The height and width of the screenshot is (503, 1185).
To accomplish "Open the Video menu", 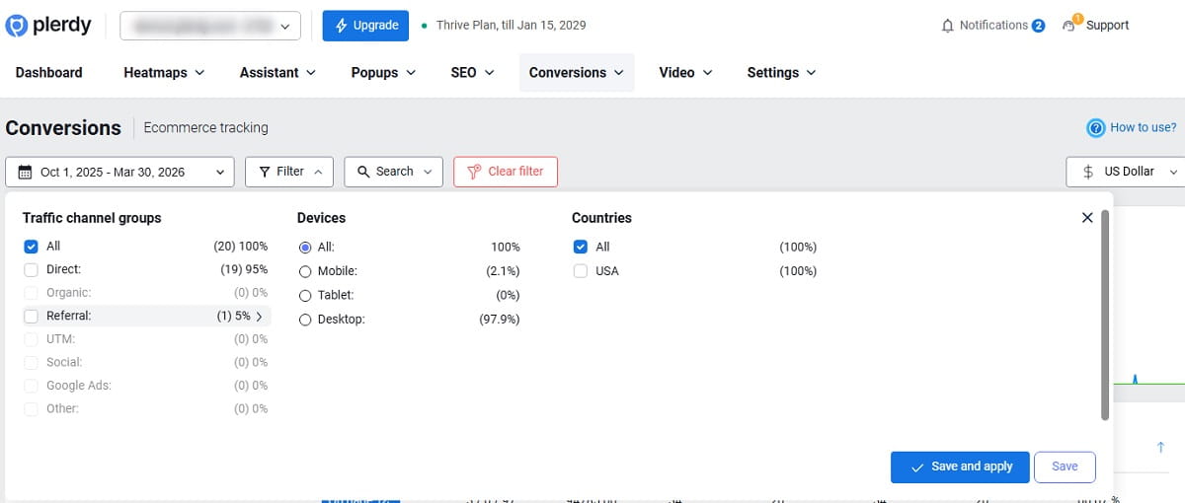I will point(685,73).
